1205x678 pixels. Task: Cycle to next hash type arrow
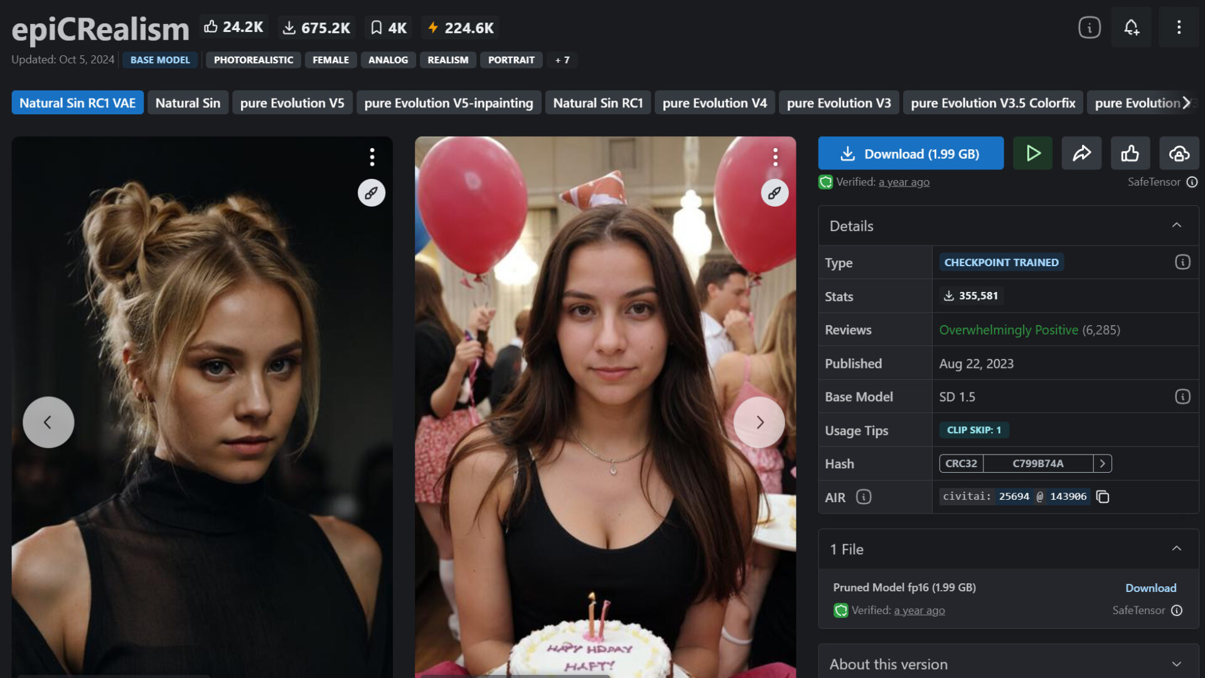pos(1102,463)
